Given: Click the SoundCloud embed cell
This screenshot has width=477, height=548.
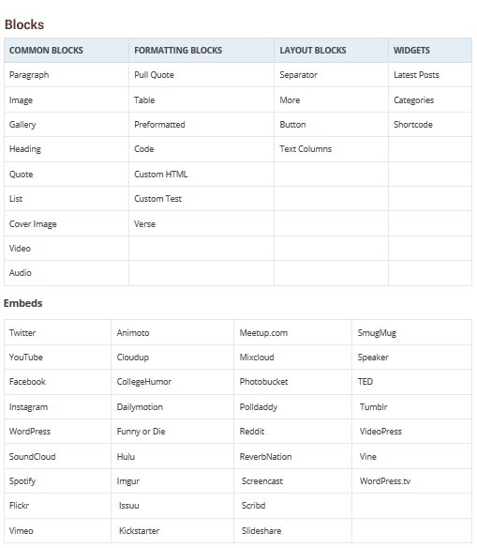Looking at the screenshot, I should [57, 456].
